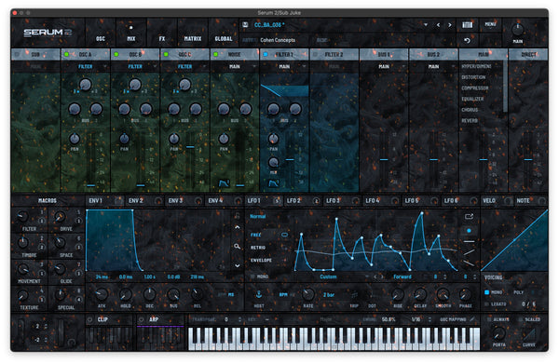Open the GLOBAL tab
This screenshot has height=364, width=559.
pyautogui.click(x=224, y=34)
